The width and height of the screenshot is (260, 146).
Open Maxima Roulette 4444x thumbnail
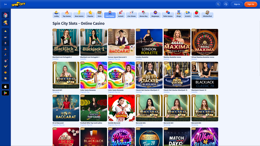click(x=177, y=42)
